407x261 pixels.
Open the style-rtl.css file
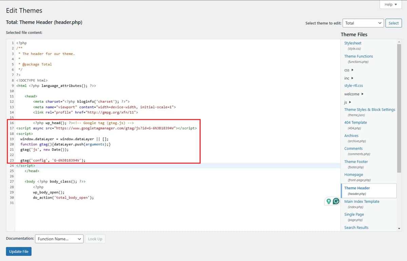(353, 86)
